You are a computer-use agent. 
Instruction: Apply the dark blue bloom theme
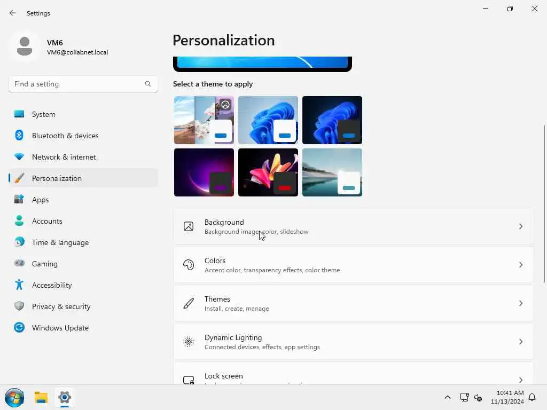[332, 120]
